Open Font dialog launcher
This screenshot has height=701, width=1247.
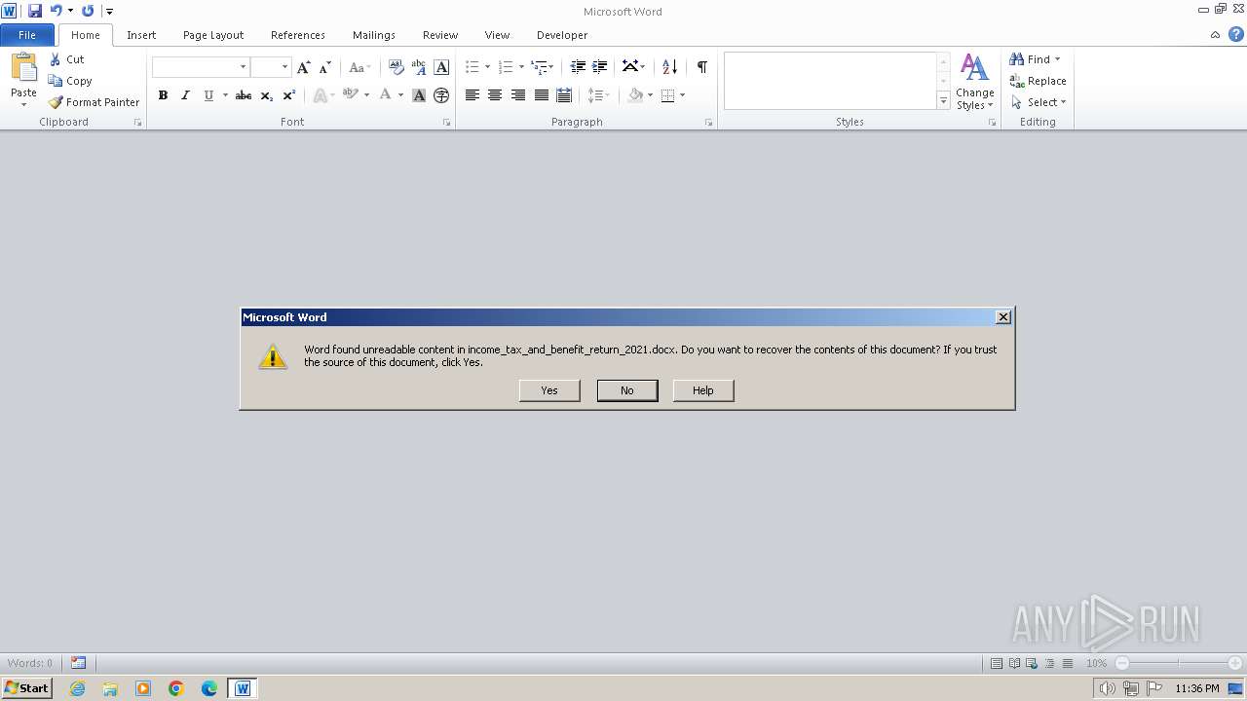click(x=447, y=123)
